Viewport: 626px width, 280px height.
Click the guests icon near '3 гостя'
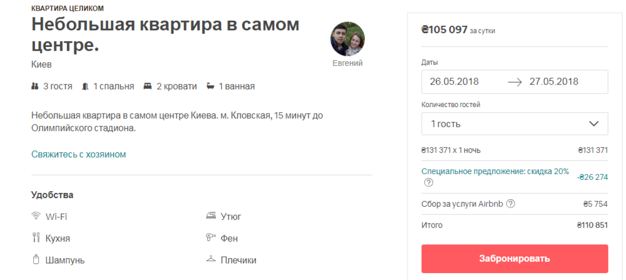[x=35, y=86]
